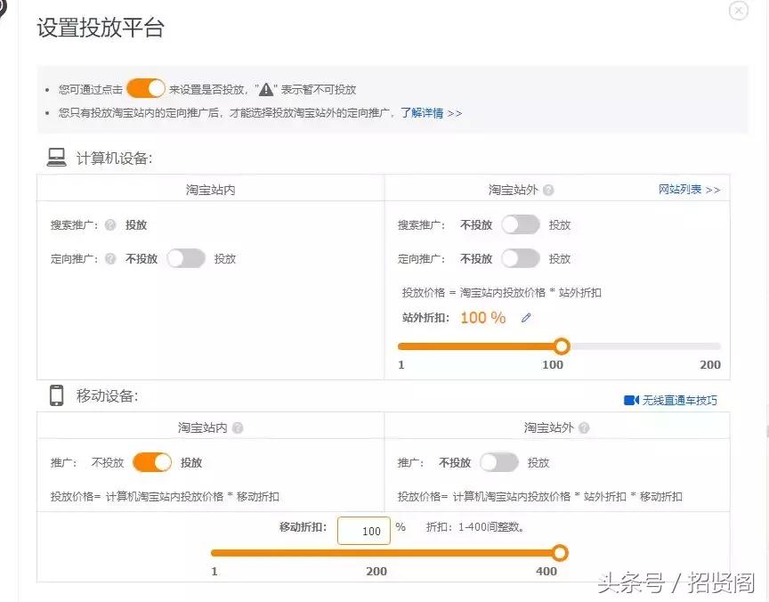This screenshot has height=602, width=769.
Task: Toggle mobile 淘宝站内 推广 switch
Action: (x=152, y=462)
